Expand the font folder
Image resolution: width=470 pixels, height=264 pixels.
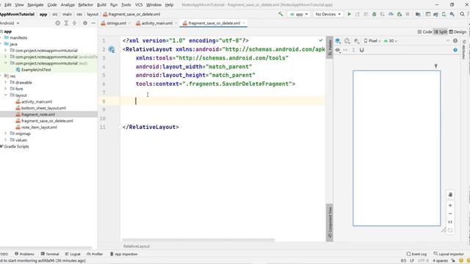tap(5, 89)
